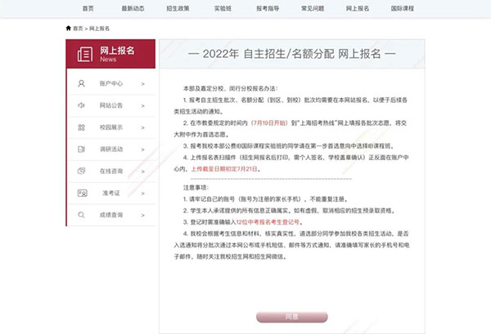491x334 pixels.
Task: Click the 在线咨询 chat icon
Action: [80, 171]
